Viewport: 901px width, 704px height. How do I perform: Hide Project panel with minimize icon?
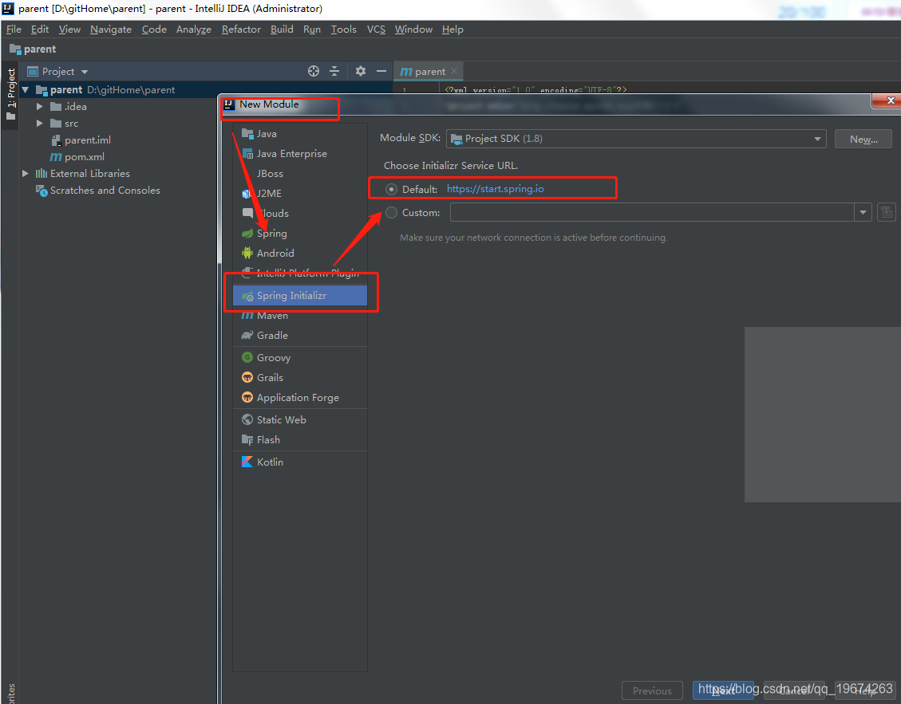coord(381,71)
